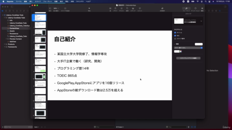Toggle the Title (タイトル) checkbox

click(x=175, y=32)
